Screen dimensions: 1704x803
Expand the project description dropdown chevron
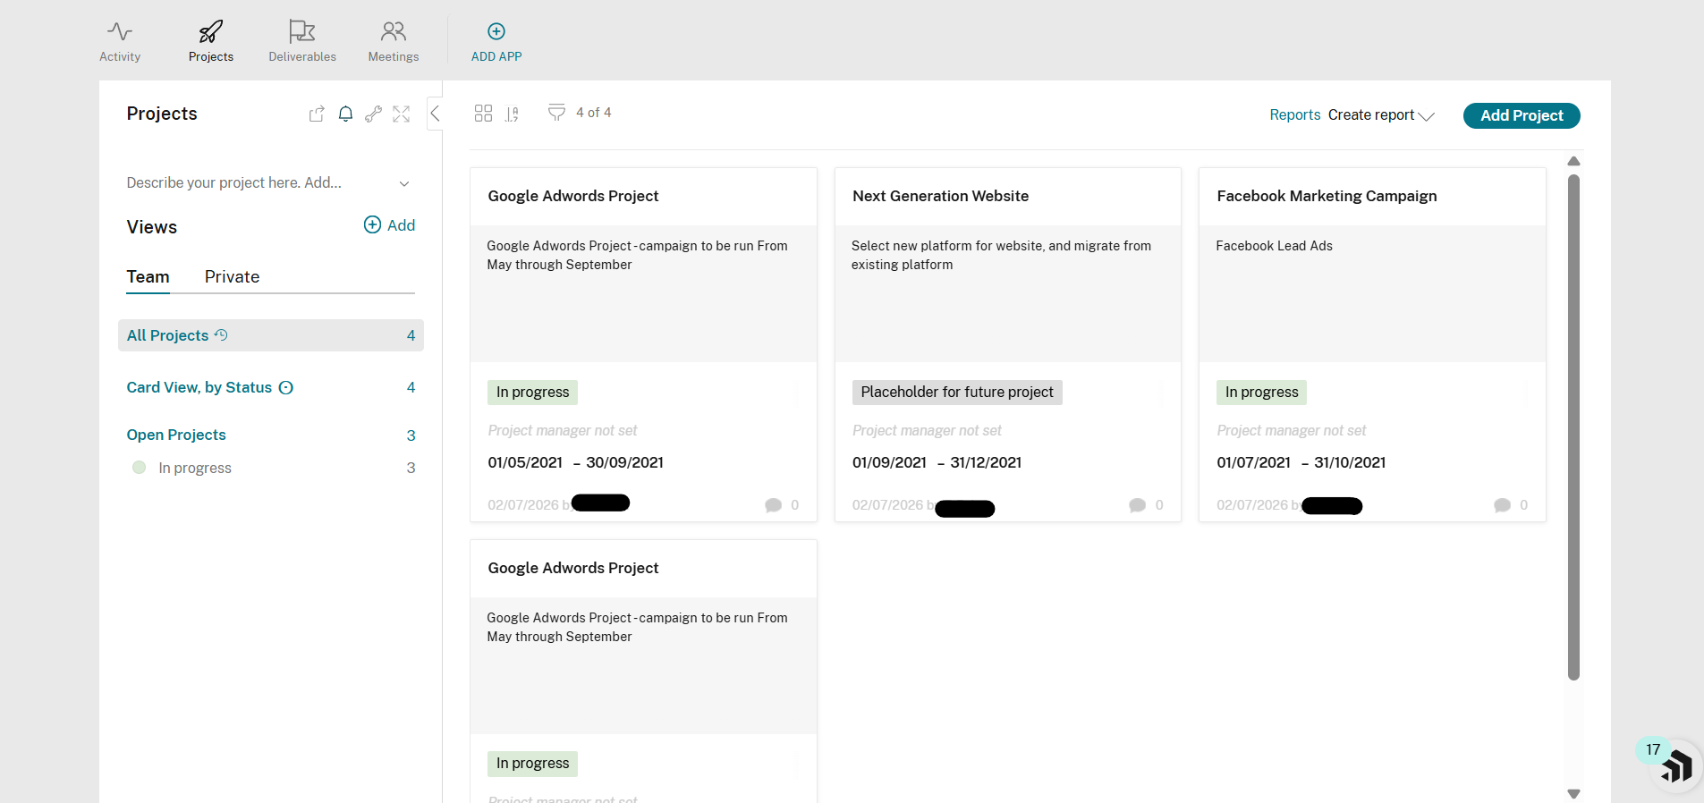pos(404,183)
